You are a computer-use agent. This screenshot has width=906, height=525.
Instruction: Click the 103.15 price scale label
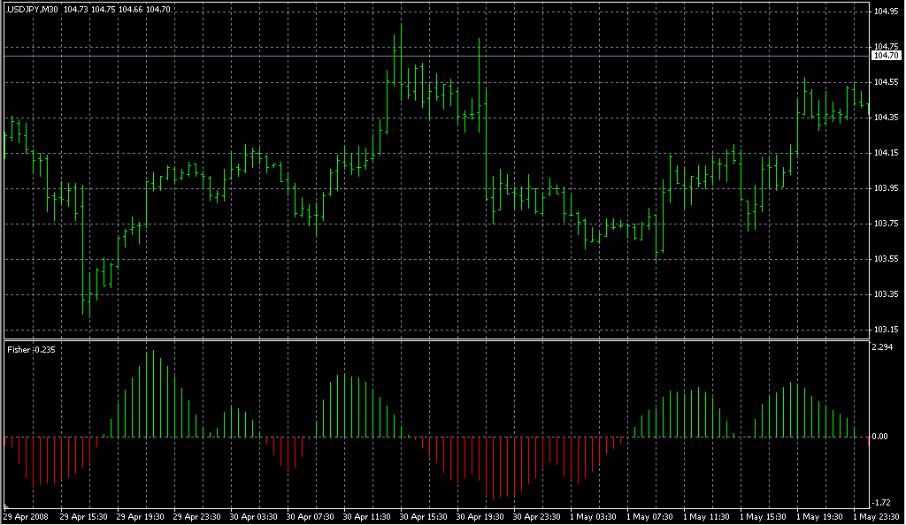(886, 330)
